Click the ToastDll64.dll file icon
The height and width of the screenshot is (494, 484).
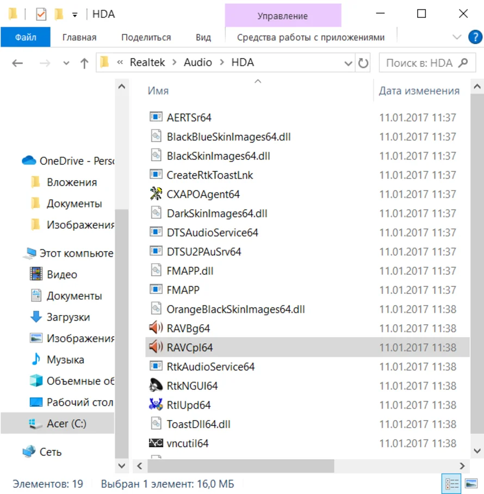click(x=156, y=424)
